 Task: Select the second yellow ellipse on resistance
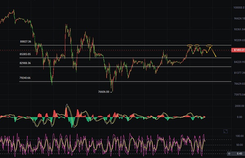click(x=197, y=46)
